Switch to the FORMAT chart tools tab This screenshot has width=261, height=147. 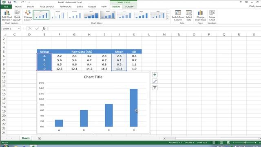click(x=130, y=7)
